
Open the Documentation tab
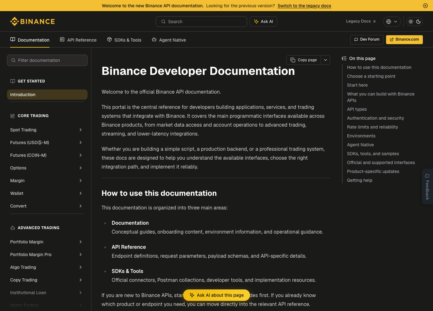pyautogui.click(x=30, y=40)
